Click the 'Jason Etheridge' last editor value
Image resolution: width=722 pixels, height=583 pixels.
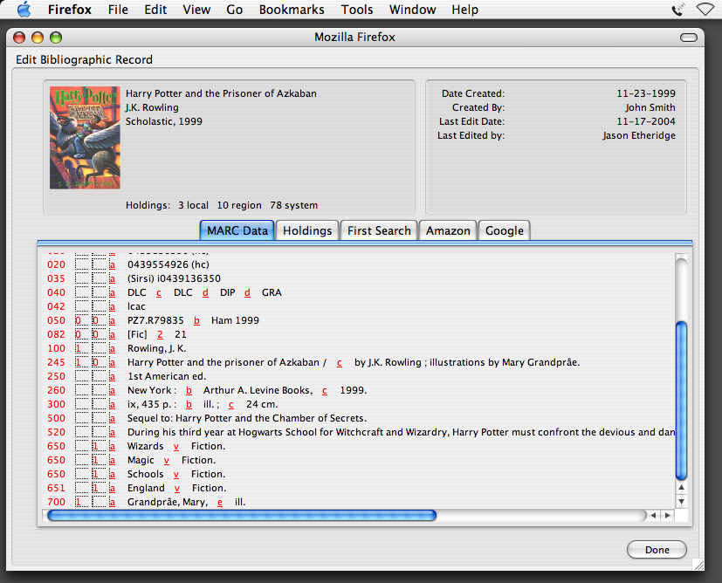(639, 135)
